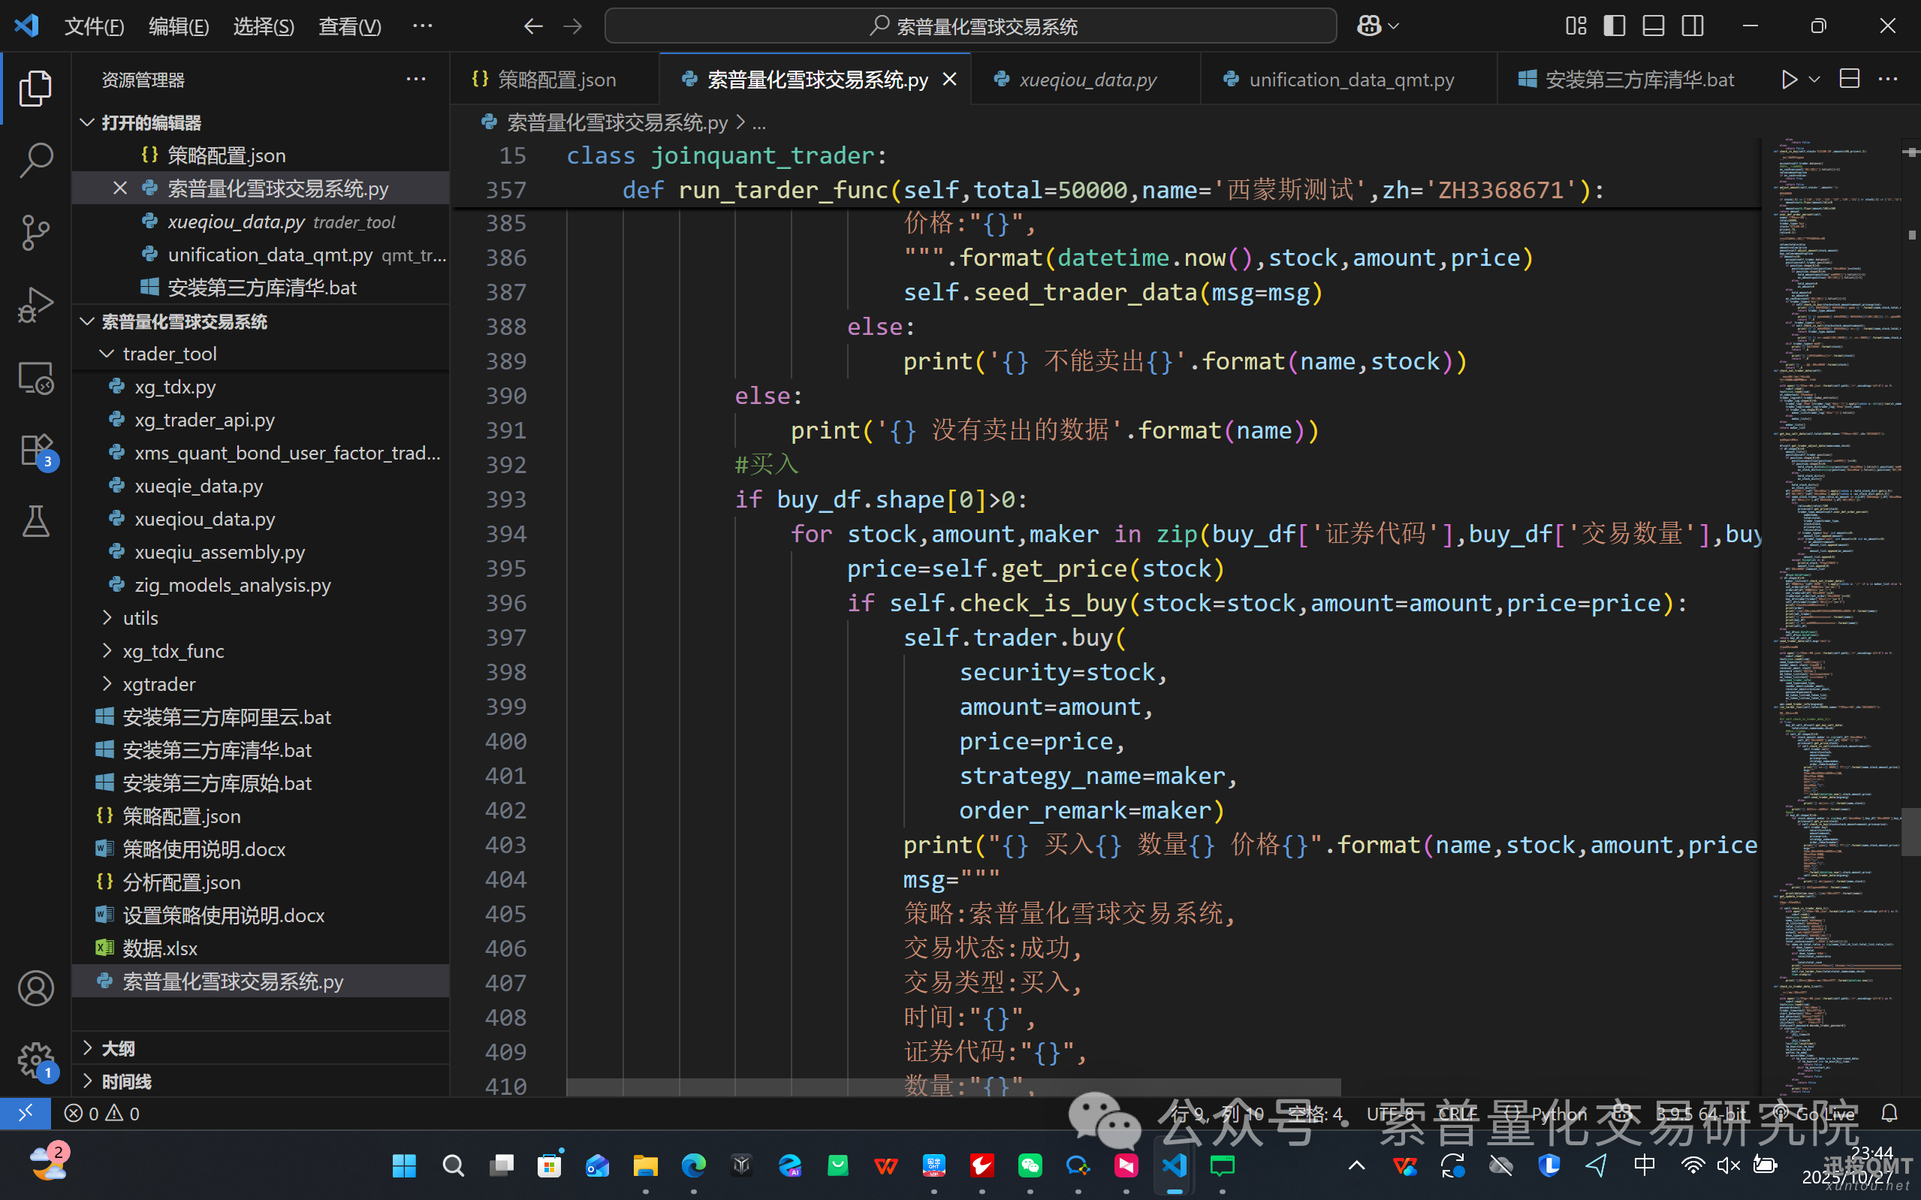Click the Run Python File play button
Viewport: 1921px width, 1200px height.
click(x=1789, y=80)
